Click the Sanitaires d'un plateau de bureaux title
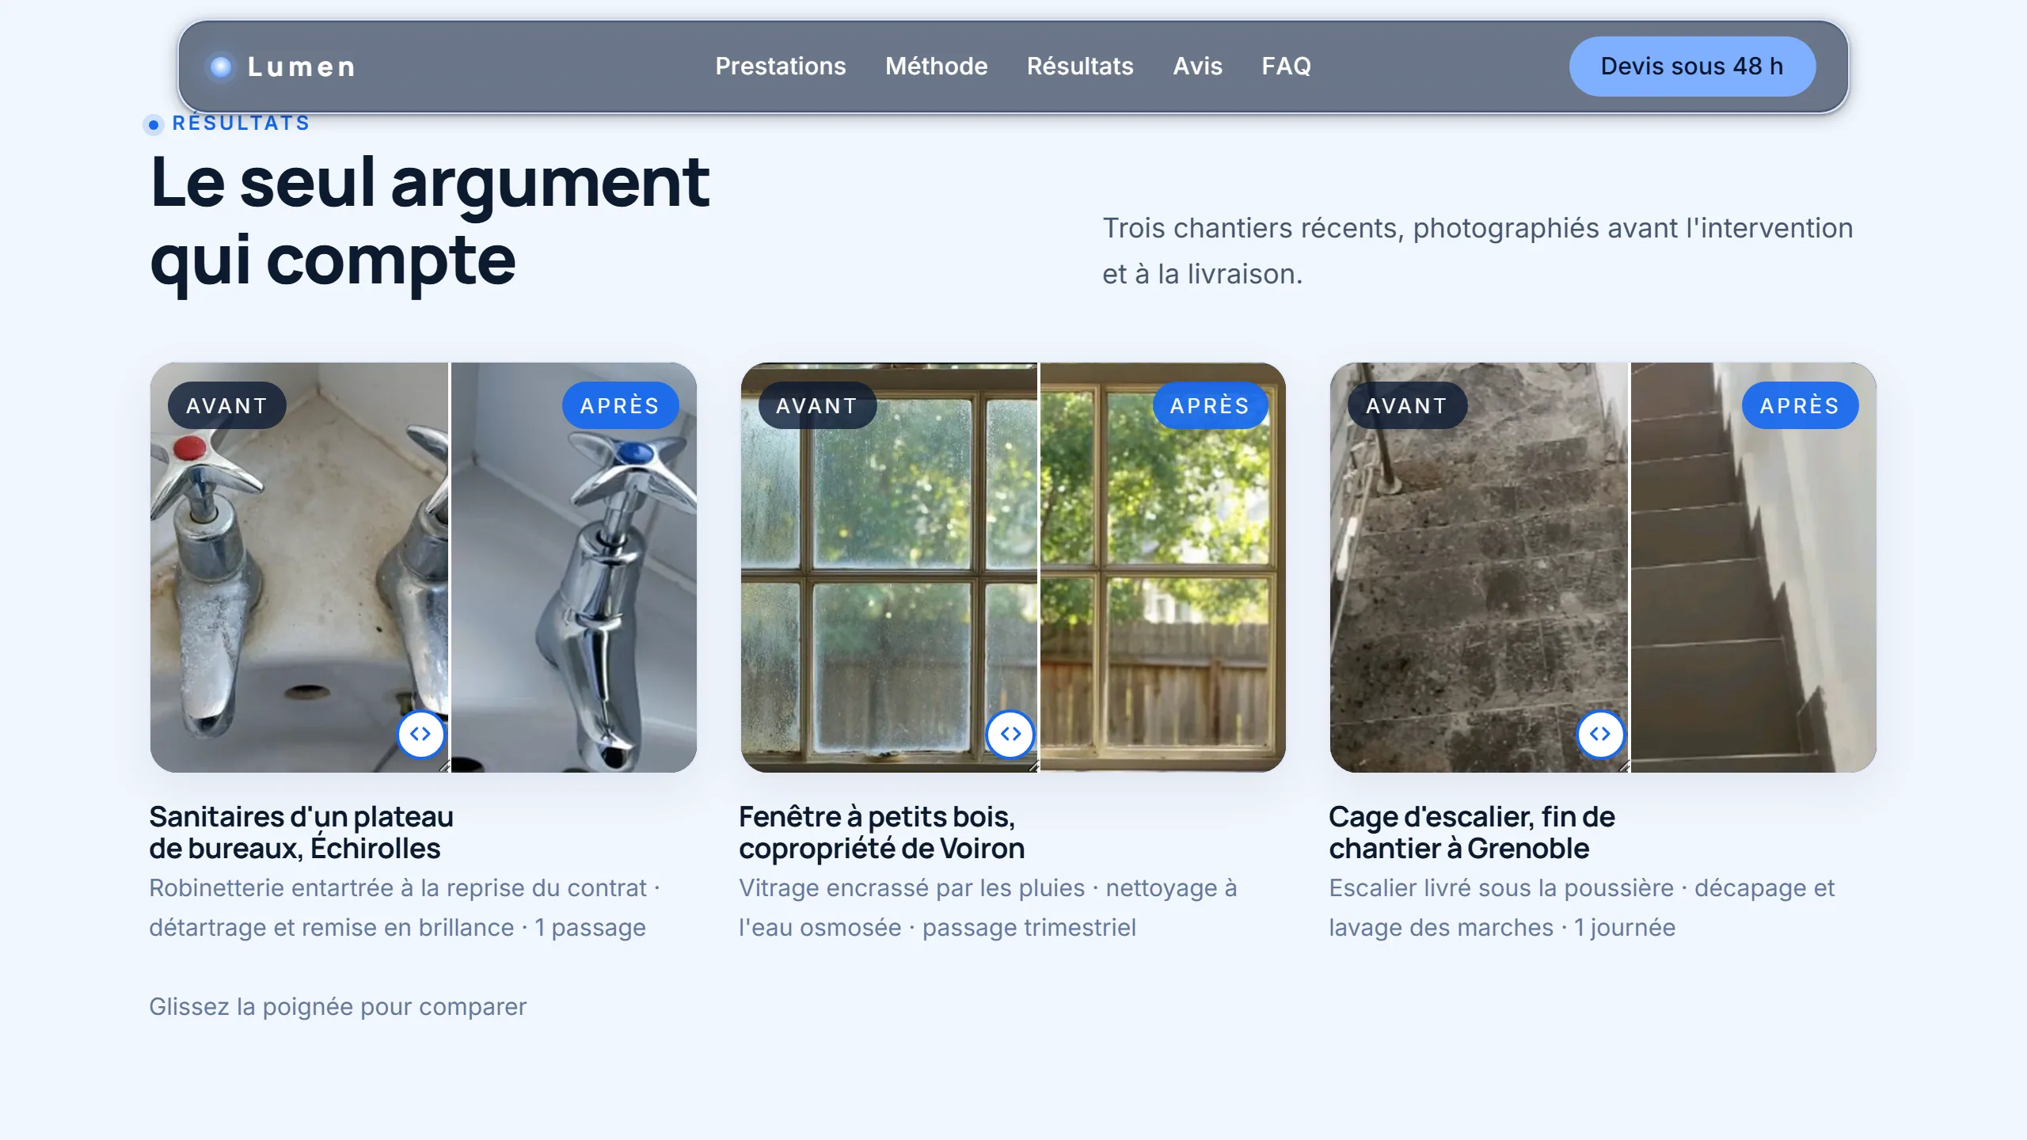The width and height of the screenshot is (2027, 1140). (302, 832)
